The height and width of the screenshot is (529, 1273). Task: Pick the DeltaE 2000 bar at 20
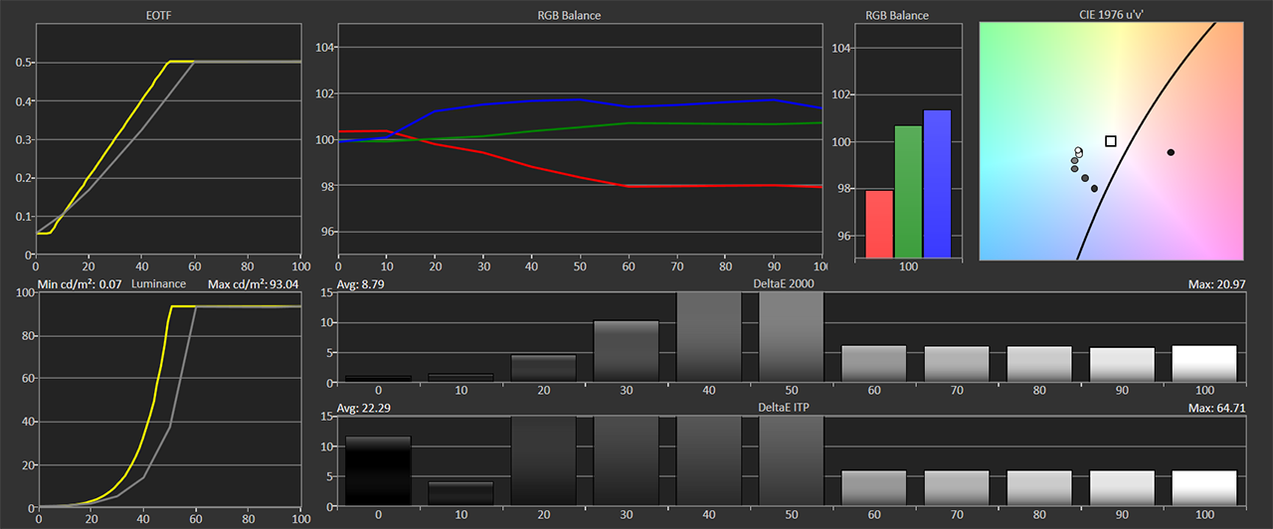[543, 368]
